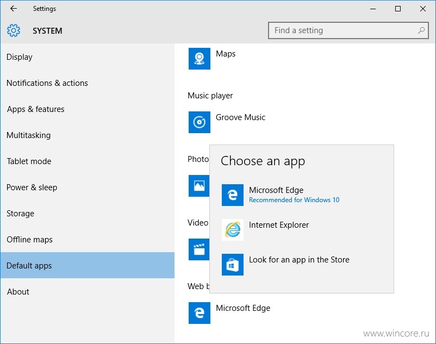Click the search magnifier icon
Image resolution: width=436 pixels, height=344 pixels.
tap(421, 30)
